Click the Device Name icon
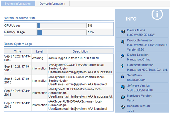The height and width of the screenshot is (113, 170). click(123, 32)
